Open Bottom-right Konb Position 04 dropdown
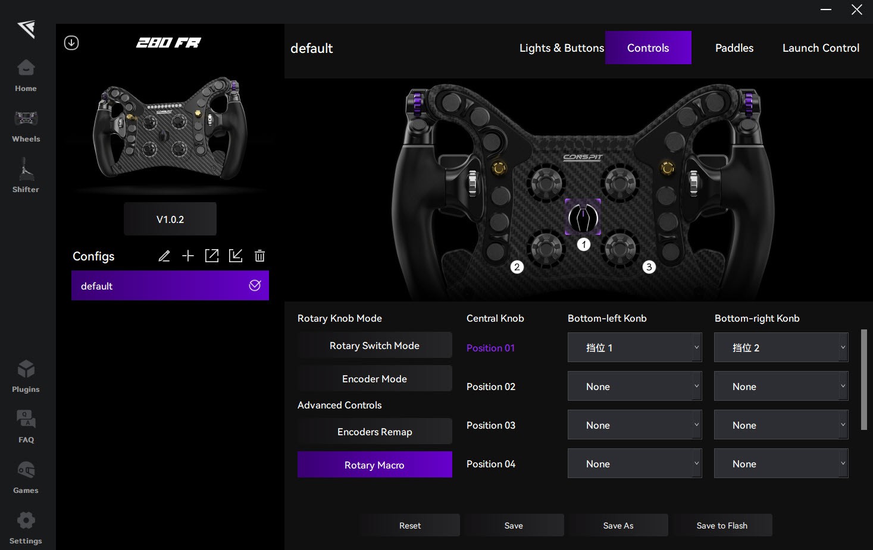The width and height of the screenshot is (873, 550). (781, 463)
